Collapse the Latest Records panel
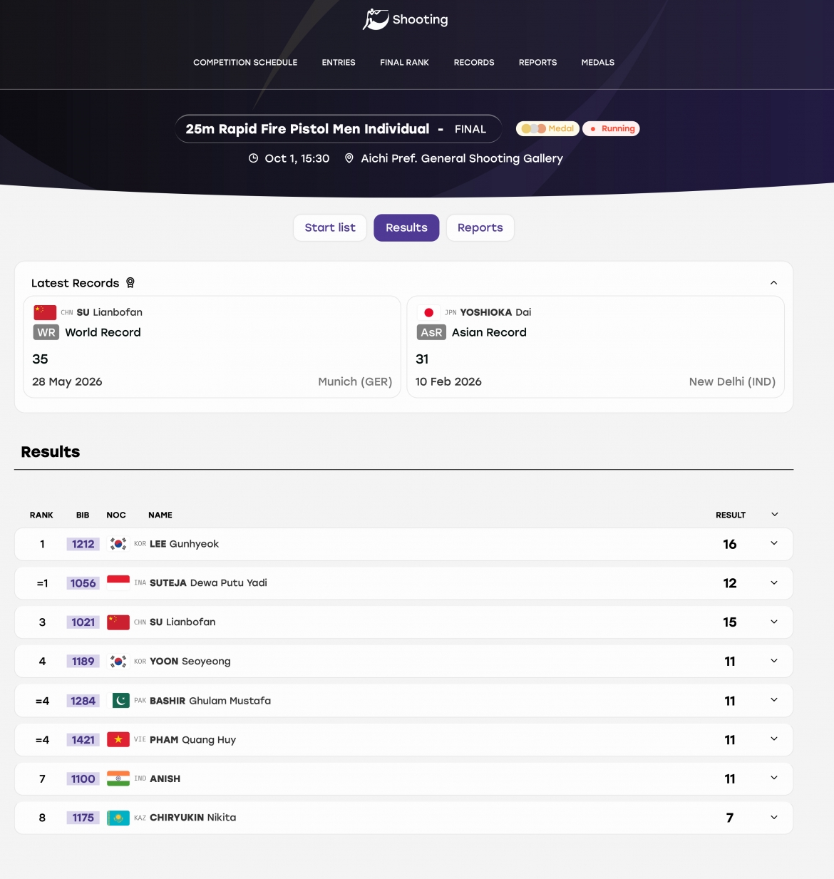 point(773,283)
